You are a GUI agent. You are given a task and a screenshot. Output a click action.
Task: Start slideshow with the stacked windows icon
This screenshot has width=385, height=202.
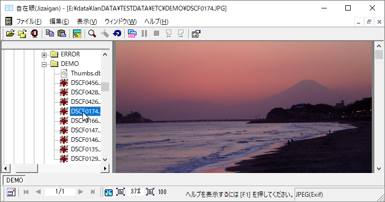click(132, 34)
